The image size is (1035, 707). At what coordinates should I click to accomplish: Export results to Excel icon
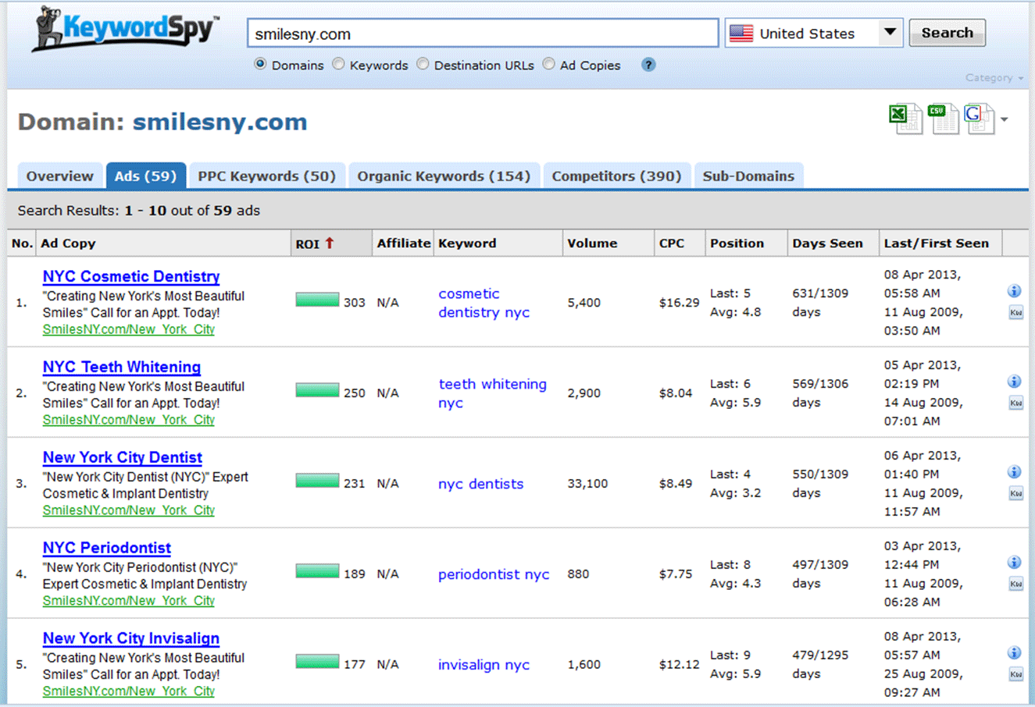(905, 119)
